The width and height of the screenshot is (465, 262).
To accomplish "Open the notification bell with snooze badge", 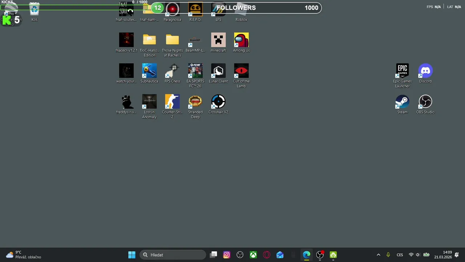I will (457, 255).
